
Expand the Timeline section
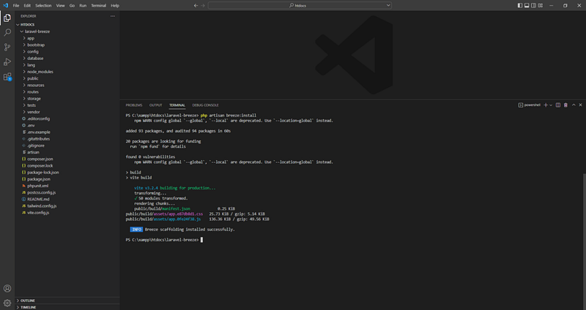pos(67,307)
